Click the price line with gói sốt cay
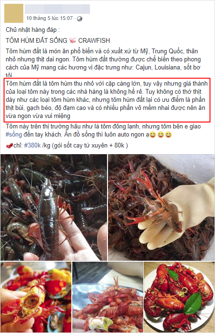The image size is (215, 334). [x=67, y=146]
